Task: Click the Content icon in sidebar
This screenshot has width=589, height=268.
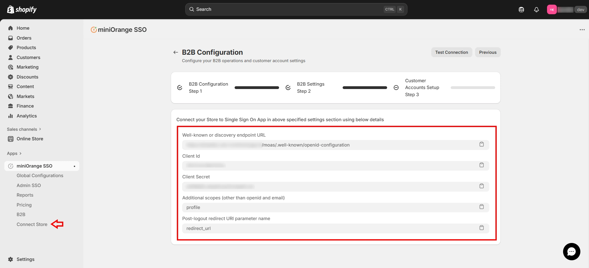Action: tap(10, 87)
